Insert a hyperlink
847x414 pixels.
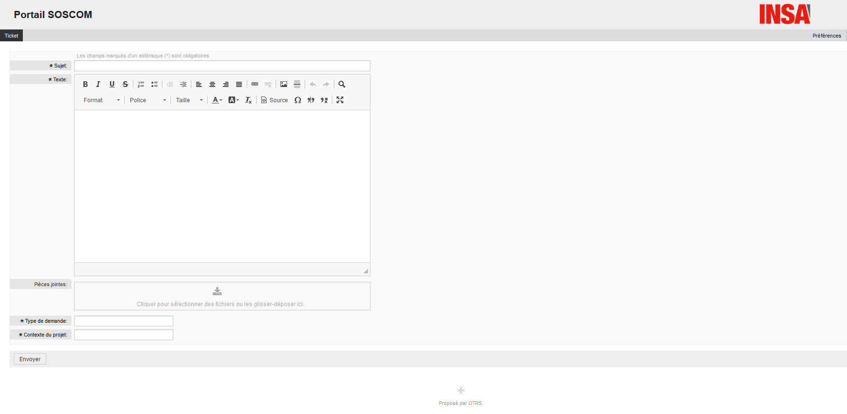pyautogui.click(x=255, y=84)
